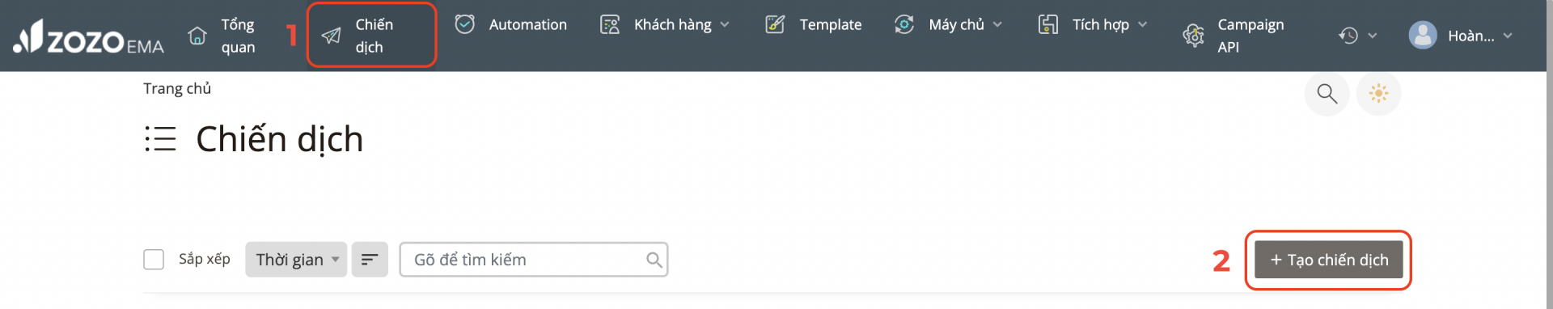Focus the Gõ để tìm kiếm search field
This screenshot has height=309, width=1553.
[x=534, y=260]
